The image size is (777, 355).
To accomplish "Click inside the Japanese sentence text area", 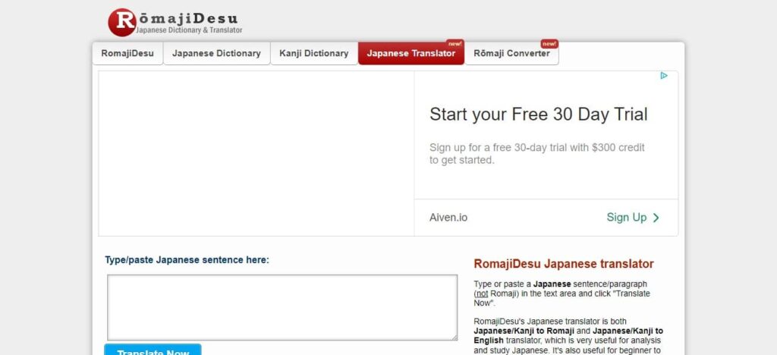I will tap(282, 307).
